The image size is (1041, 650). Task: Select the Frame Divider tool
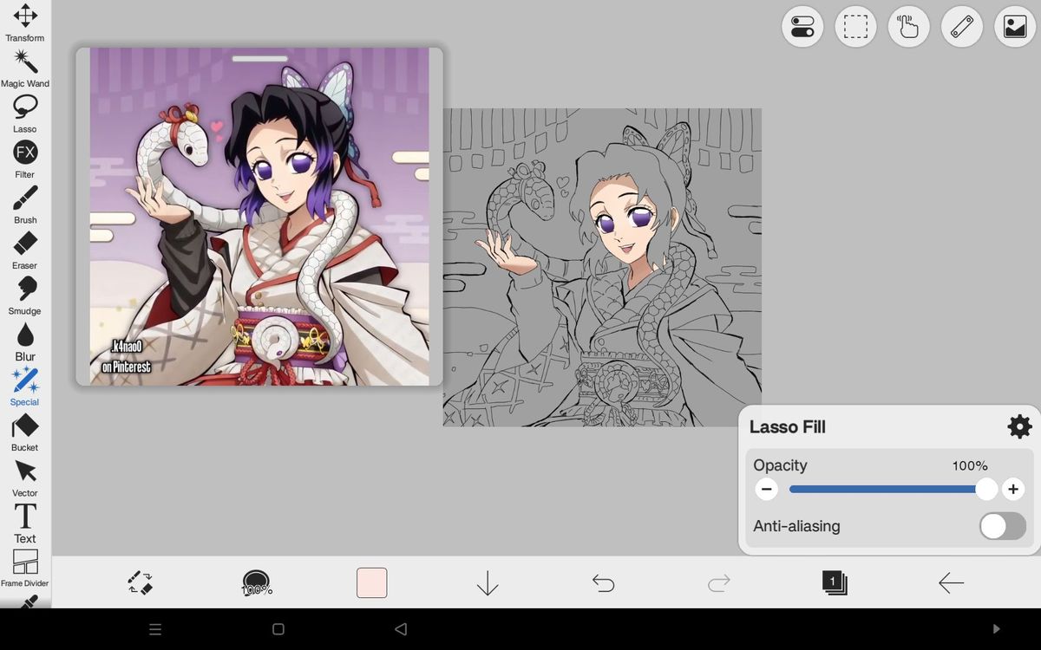[25, 569]
